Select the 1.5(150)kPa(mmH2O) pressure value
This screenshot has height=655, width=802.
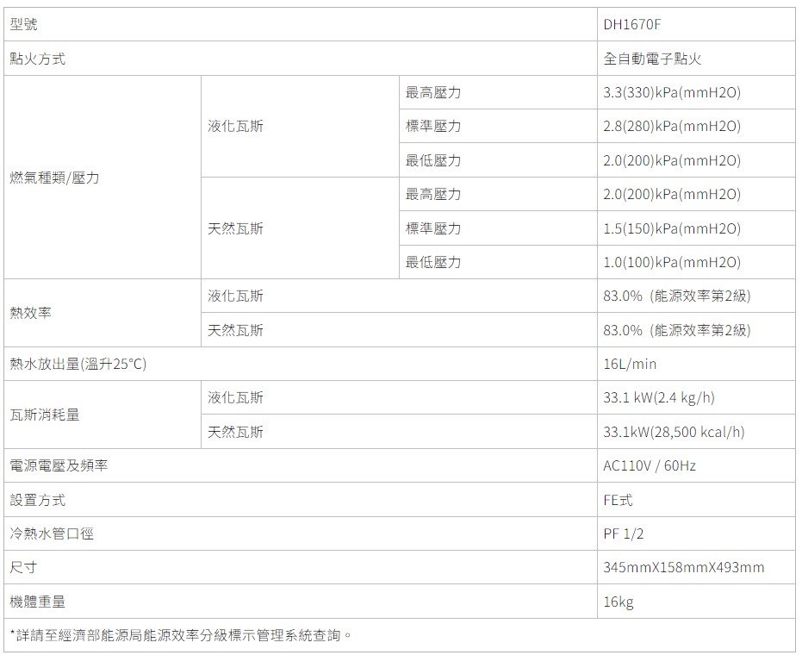[x=672, y=228]
